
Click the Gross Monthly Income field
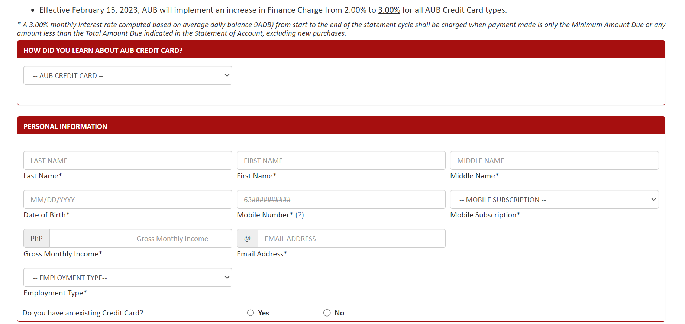pos(141,239)
